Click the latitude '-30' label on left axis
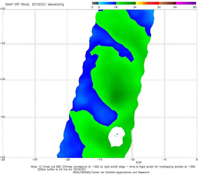The width and height of the screenshot is (199, 174). (x=2, y=79)
